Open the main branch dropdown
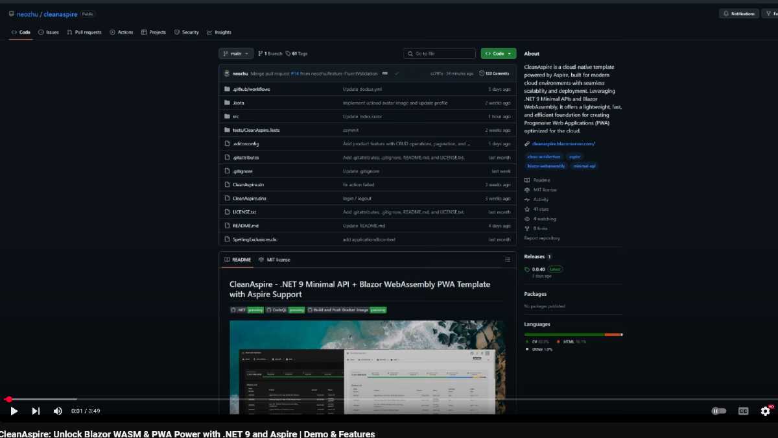778x438 pixels. click(x=236, y=54)
